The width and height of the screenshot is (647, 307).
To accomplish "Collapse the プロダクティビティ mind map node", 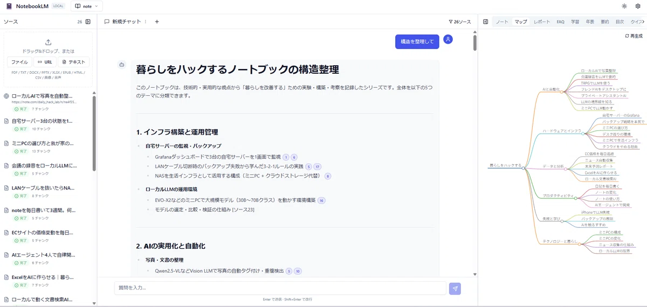I will [x=575, y=198].
